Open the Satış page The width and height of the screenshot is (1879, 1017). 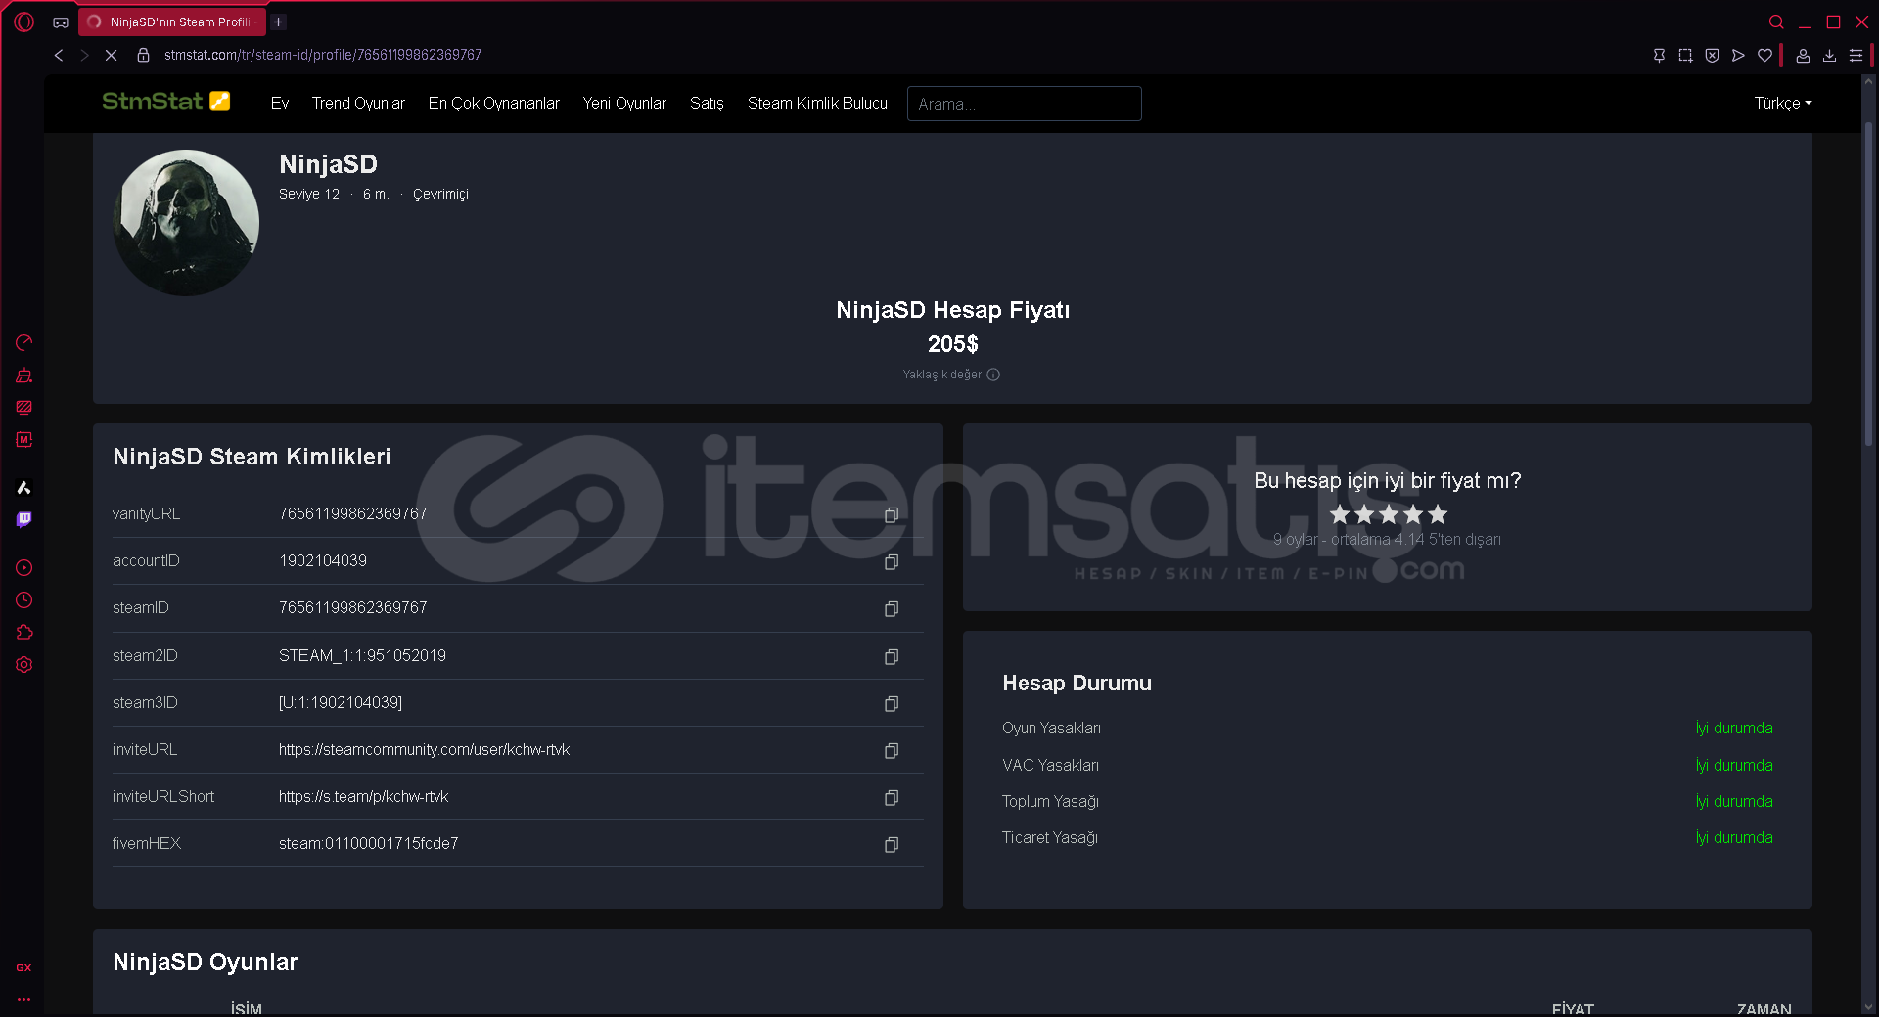[707, 103]
